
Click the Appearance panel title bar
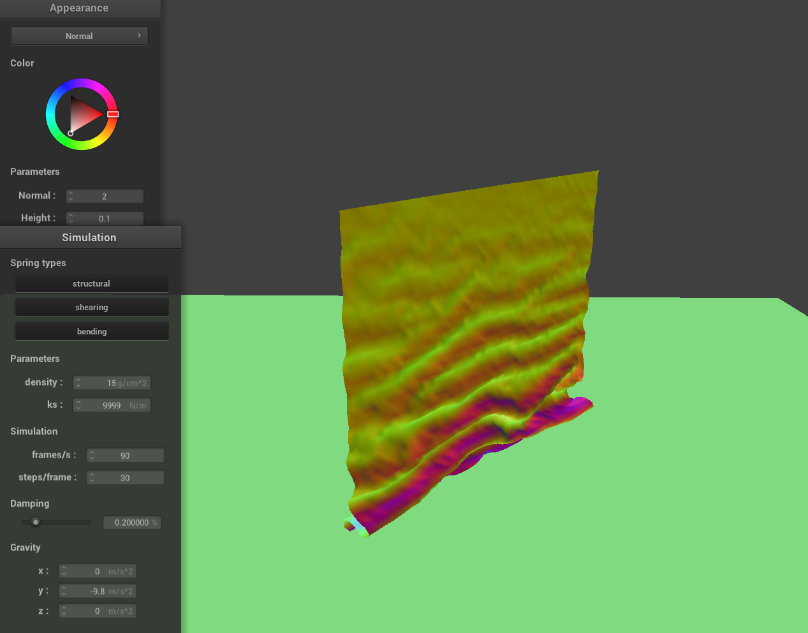point(79,8)
